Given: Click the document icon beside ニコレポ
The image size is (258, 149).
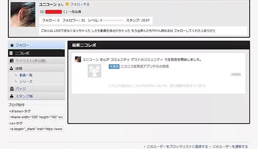Looking at the screenshot, I should 11,53.
